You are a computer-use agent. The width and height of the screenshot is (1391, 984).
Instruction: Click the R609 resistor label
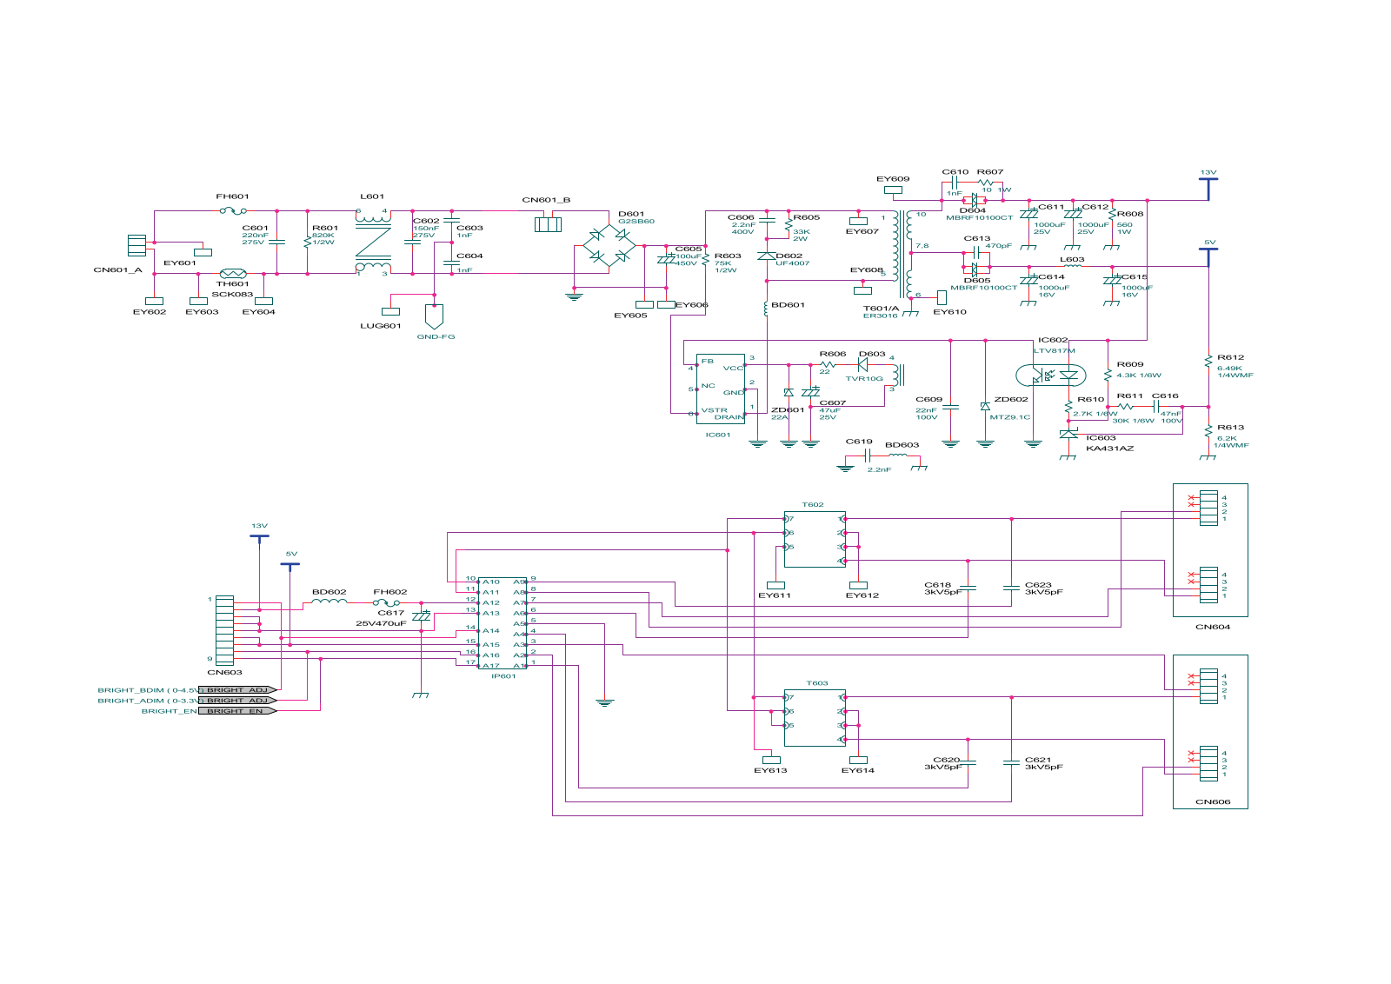click(1130, 364)
